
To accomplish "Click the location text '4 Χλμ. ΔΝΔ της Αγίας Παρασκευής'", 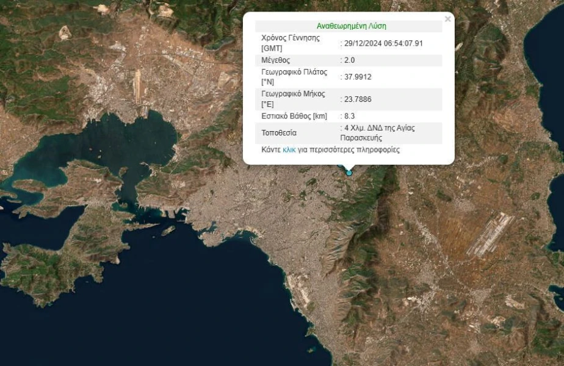I will 378,133.
